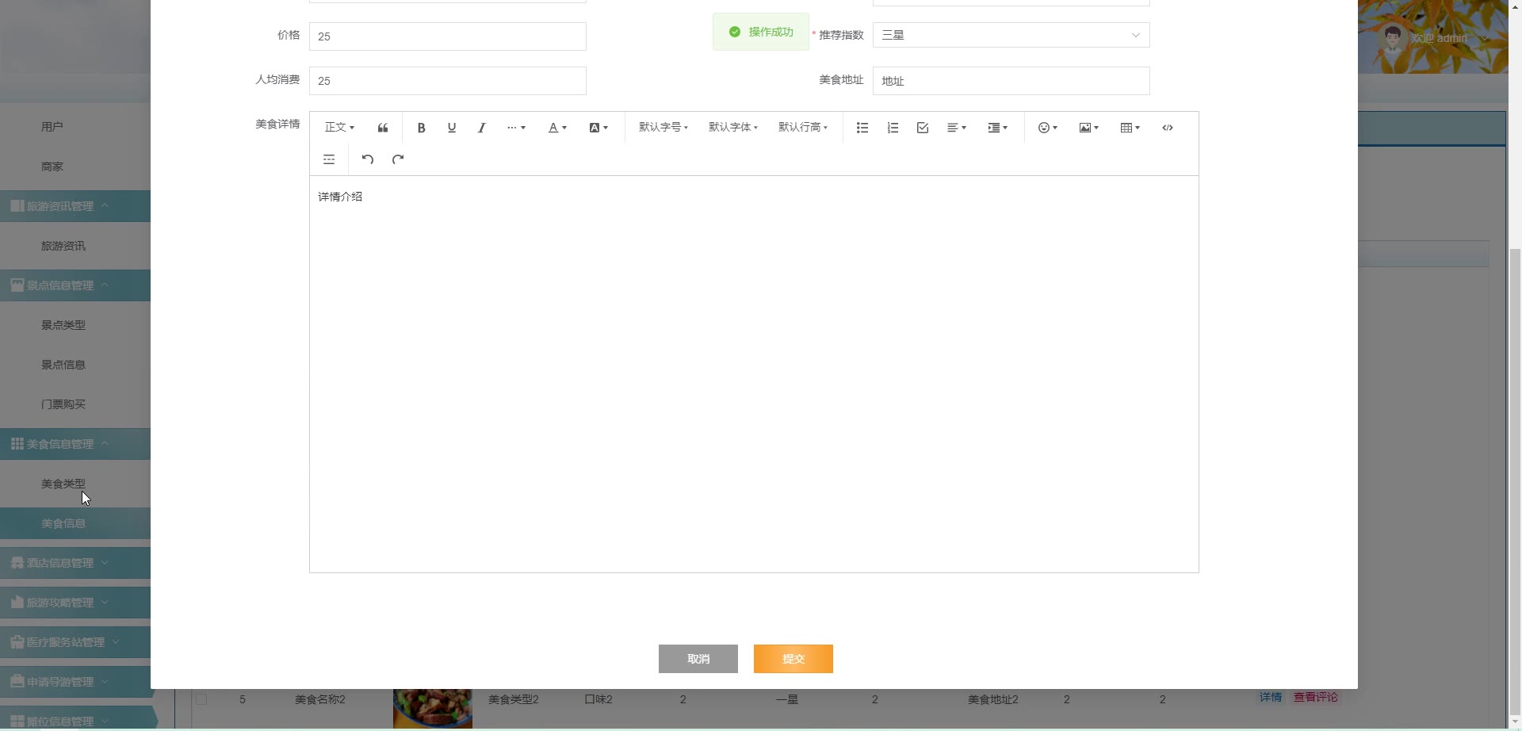Click the 提交 submit button
The width and height of the screenshot is (1522, 731).
pos(794,659)
